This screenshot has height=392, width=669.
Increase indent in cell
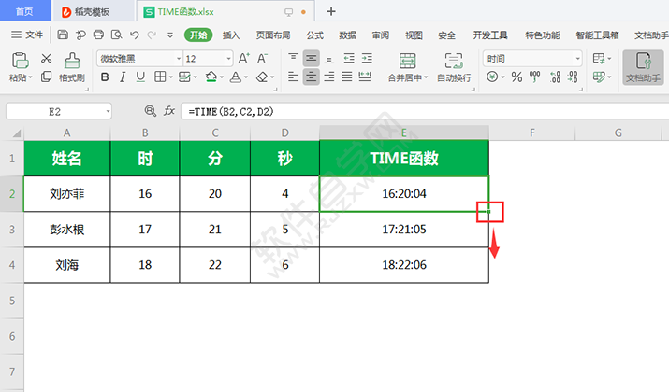(x=367, y=58)
